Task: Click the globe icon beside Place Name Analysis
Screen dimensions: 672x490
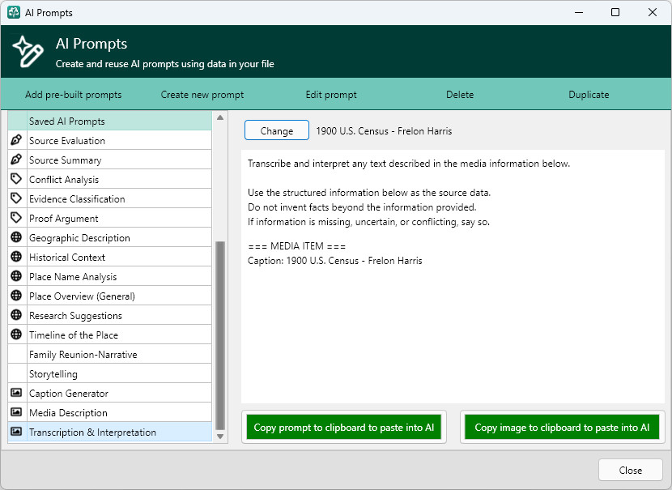Action: tap(16, 276)
